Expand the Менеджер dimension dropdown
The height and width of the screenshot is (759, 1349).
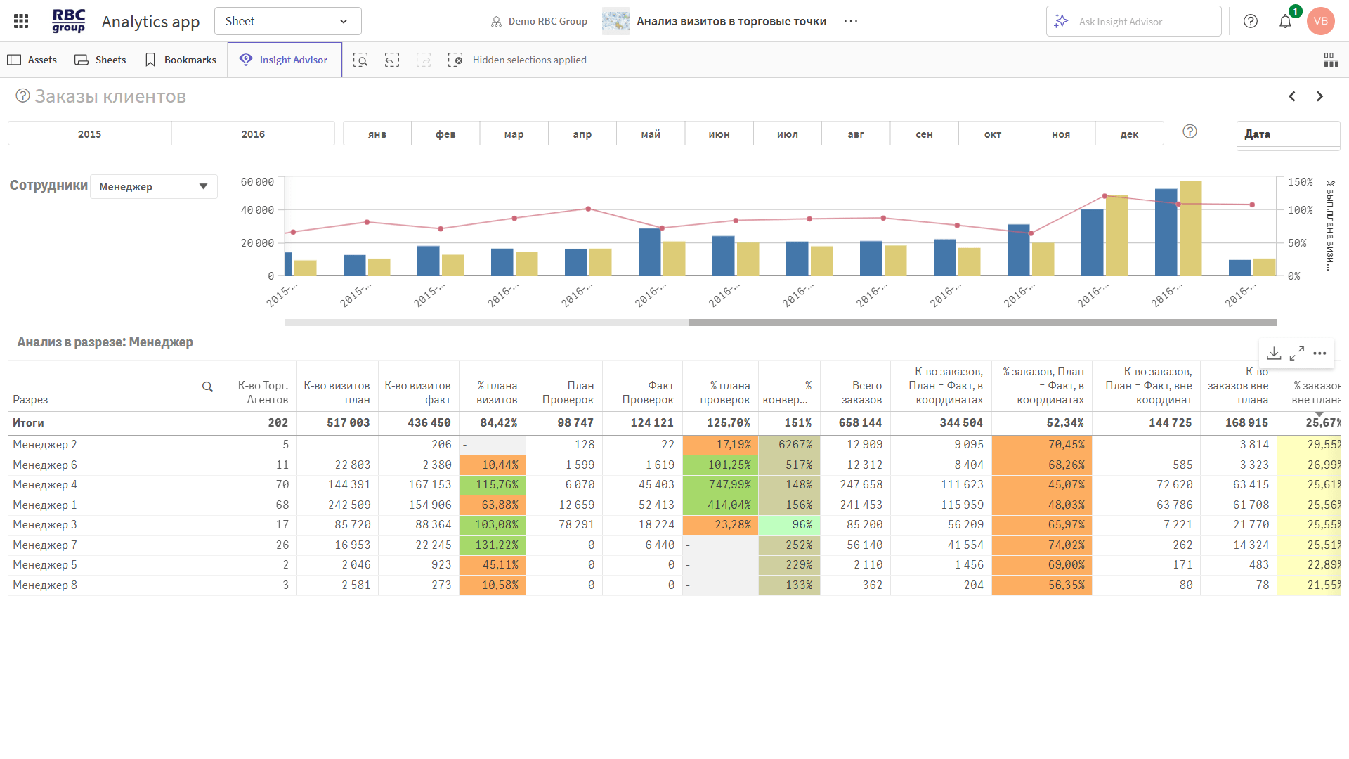coord(154,186)
